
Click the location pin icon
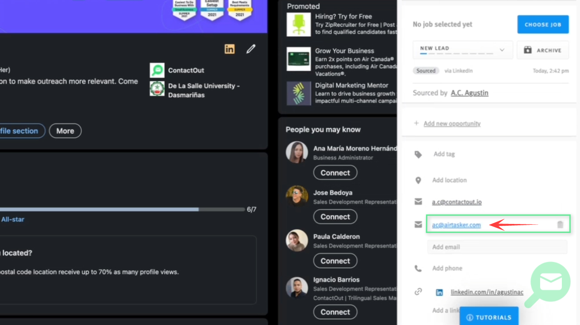coord(418,180)
